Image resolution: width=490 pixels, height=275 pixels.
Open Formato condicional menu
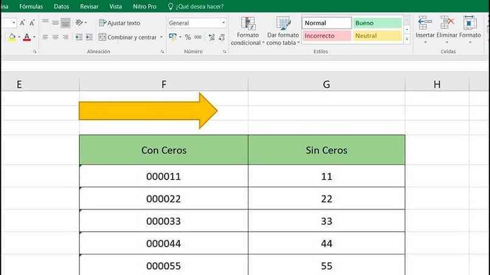click(x=247, y=31)
